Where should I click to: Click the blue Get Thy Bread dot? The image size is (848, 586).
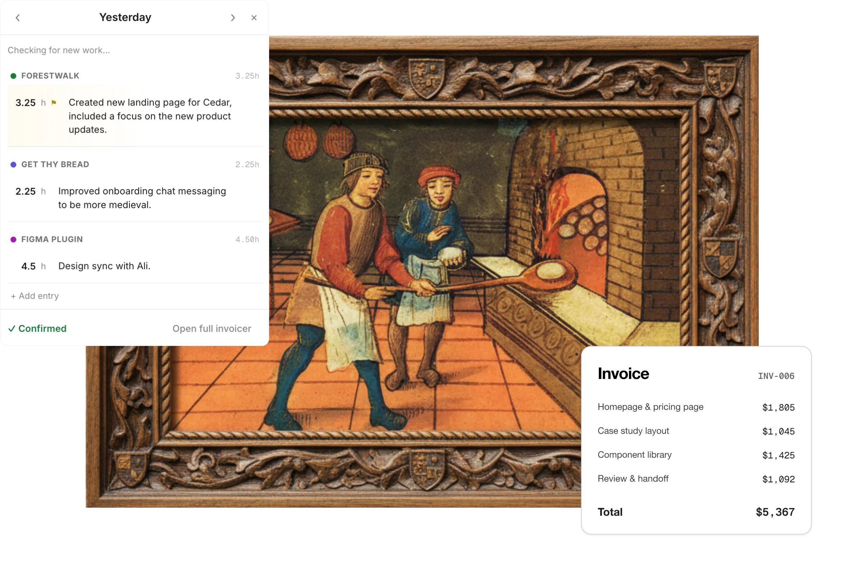tap(13, 165)
